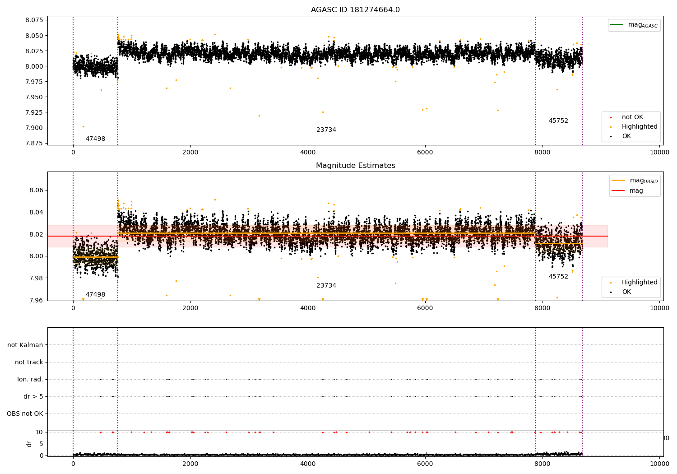Viewport: 677px width, 474px height.
Task: Click the "not Kalman" axis label
Action: coord(25,345)
